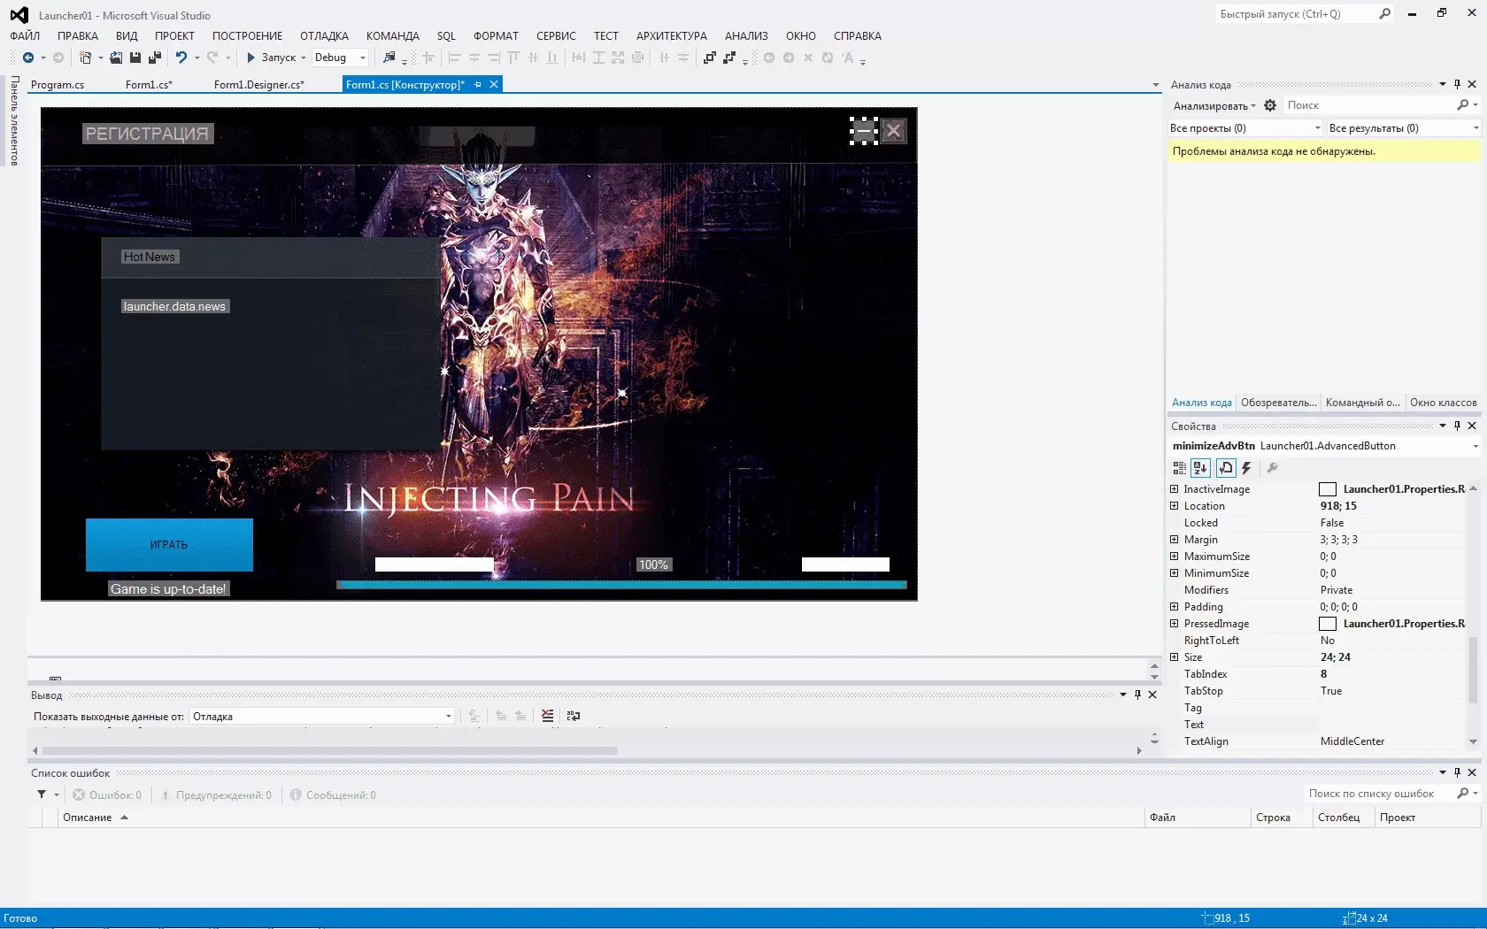Switch to the Form1.Designer.cs* tab
The height and width of the screenshot is (929, 1487).
click(258, 84)
